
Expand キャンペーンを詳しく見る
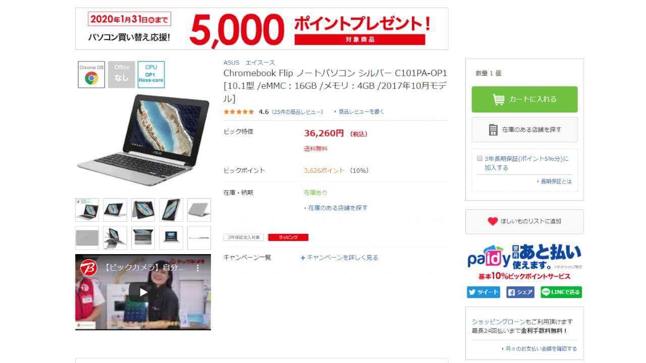[x=339, y=258]
